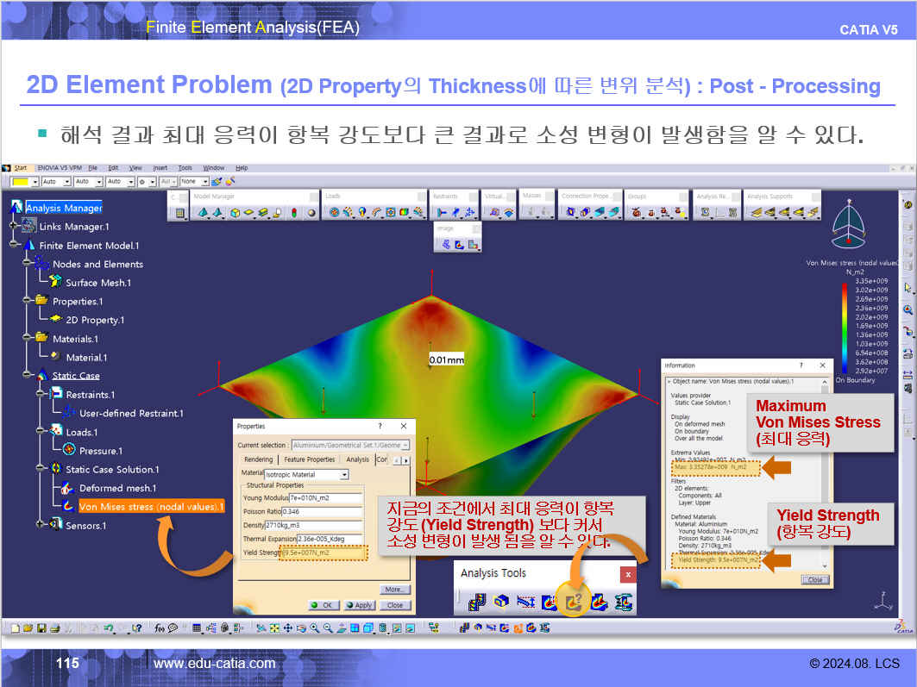Viewport: 917px width, 687px height.
Task: Click the Young Modulus input field
Action: coord(325,498)
